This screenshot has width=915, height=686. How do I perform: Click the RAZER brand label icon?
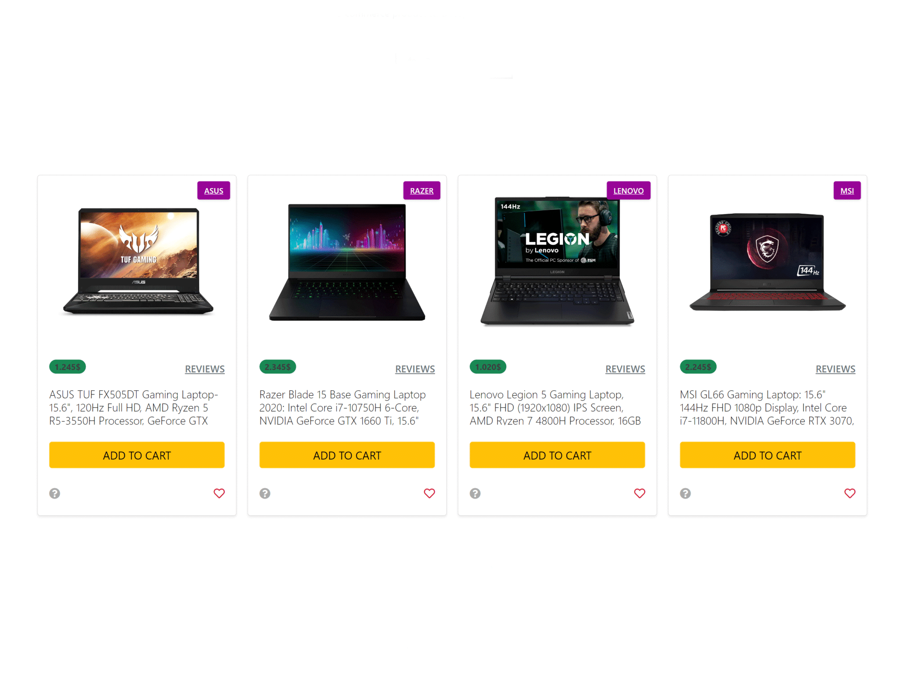[421, 190]
